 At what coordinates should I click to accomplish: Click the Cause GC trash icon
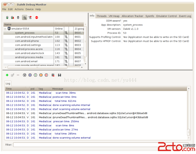(18, 18)
